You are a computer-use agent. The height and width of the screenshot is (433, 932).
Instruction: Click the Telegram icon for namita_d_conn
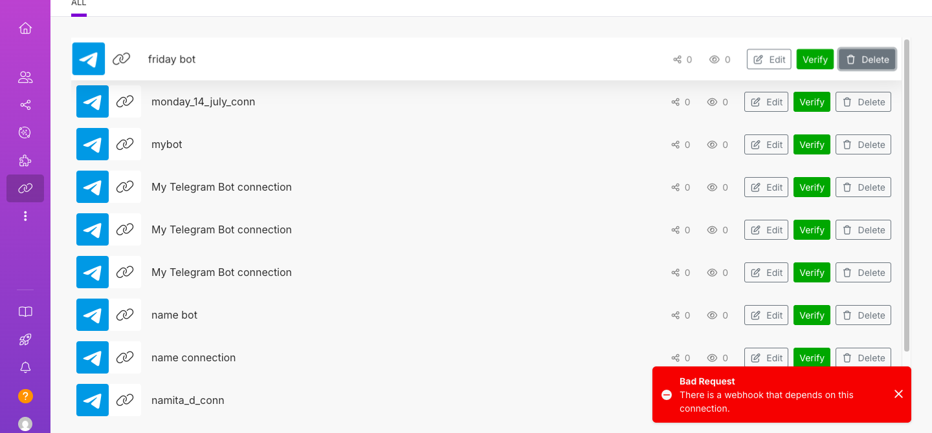click(93, 401)
